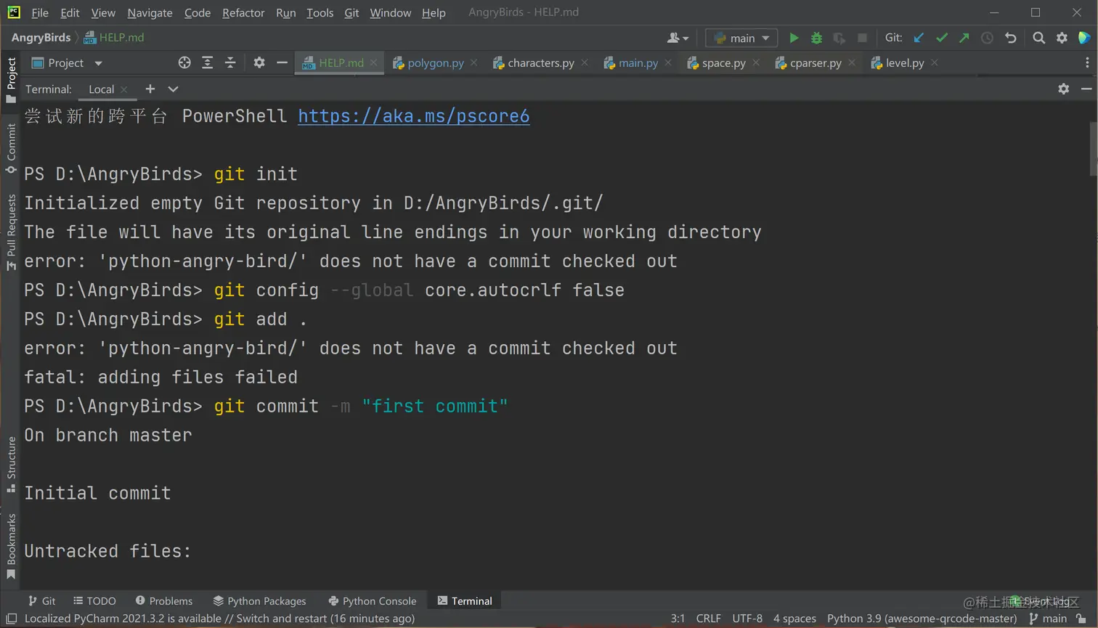Click the JetBrains Space icon

point(1084,38)
